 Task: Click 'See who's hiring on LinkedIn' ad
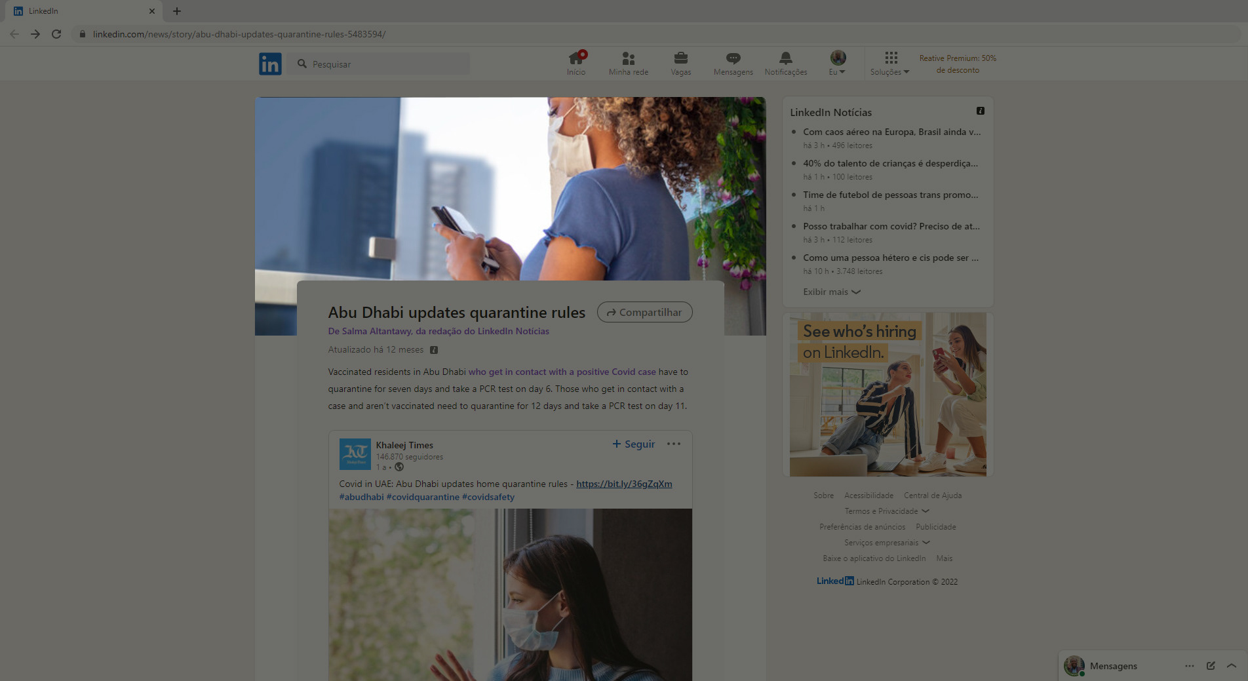tap(888, 394)
